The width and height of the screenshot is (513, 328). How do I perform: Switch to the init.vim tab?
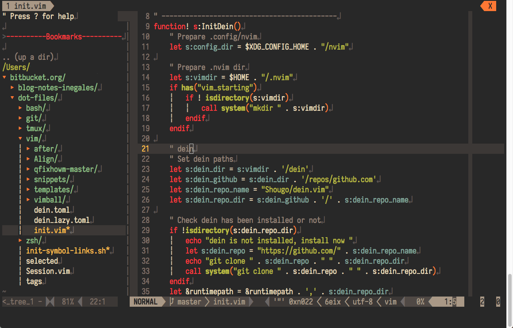(x=27, y=6)
